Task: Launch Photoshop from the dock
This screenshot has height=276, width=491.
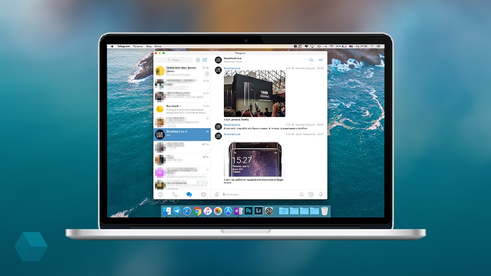Action: tap(248, 211)
